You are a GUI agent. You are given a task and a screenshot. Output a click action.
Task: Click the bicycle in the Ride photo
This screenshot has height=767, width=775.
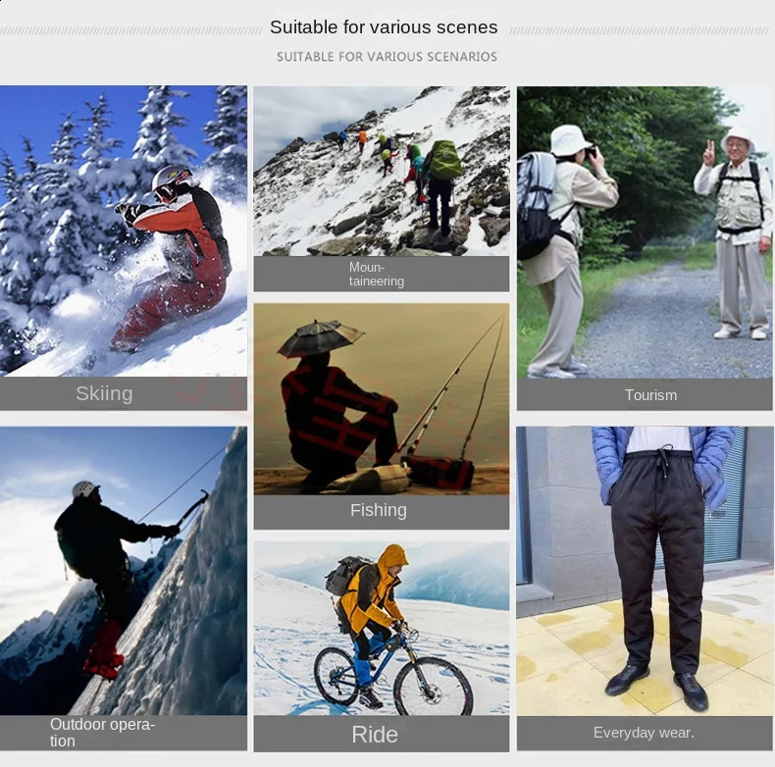tap(390, 673)
